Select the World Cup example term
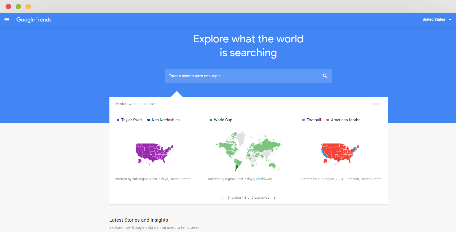Screen dimensions: 456x232 [223, 120]
